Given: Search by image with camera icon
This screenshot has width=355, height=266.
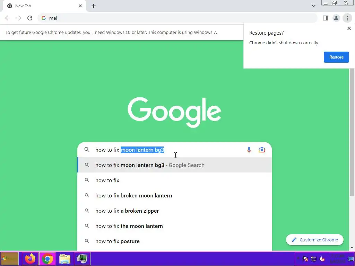Looking at the screenshot, I should tap(262, 150).
